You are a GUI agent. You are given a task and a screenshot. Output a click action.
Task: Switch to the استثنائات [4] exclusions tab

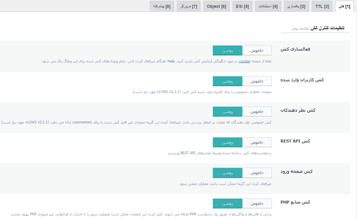point(268,6)
